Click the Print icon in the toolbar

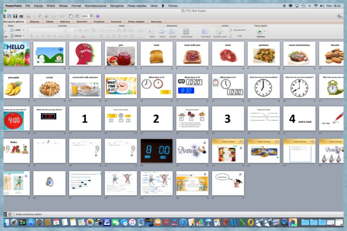(x=21, y=16)
